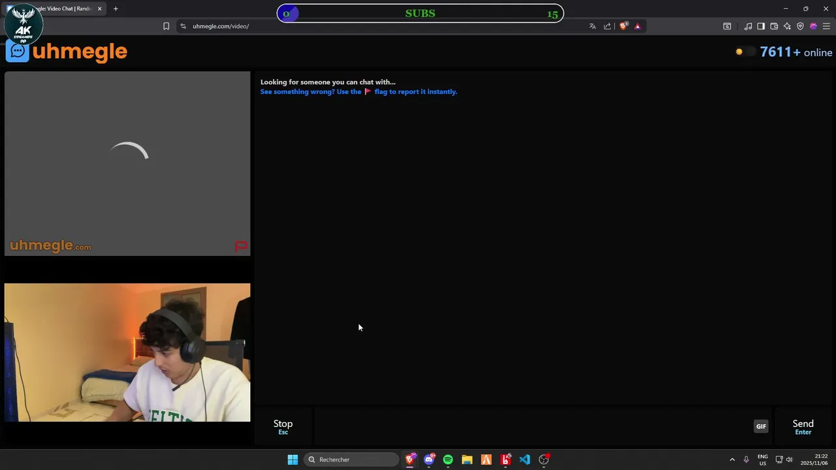
Task: Open File Explorer from the taskbar
Action: point(467,460)
